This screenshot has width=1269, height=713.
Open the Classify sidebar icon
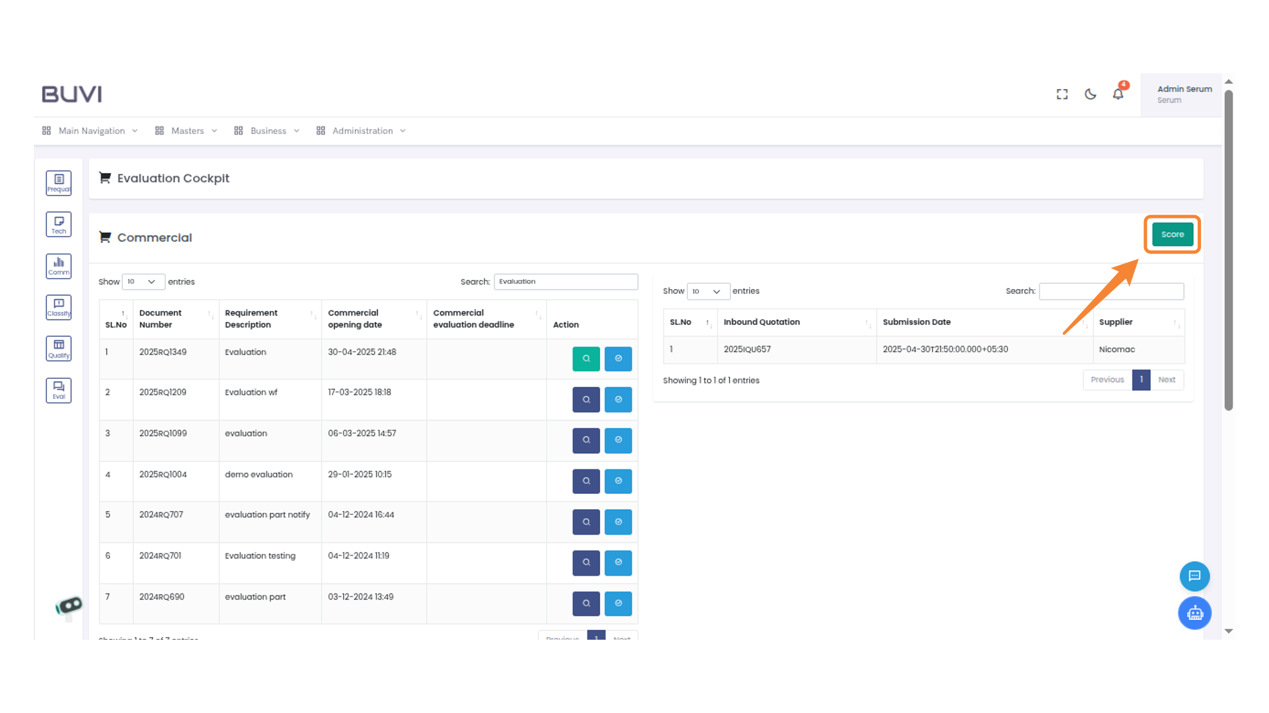[58, 307]
